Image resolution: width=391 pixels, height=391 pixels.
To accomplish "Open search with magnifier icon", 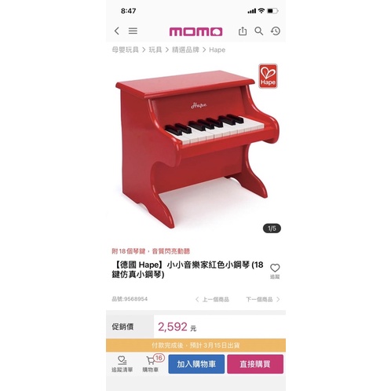I will (259, 31).
